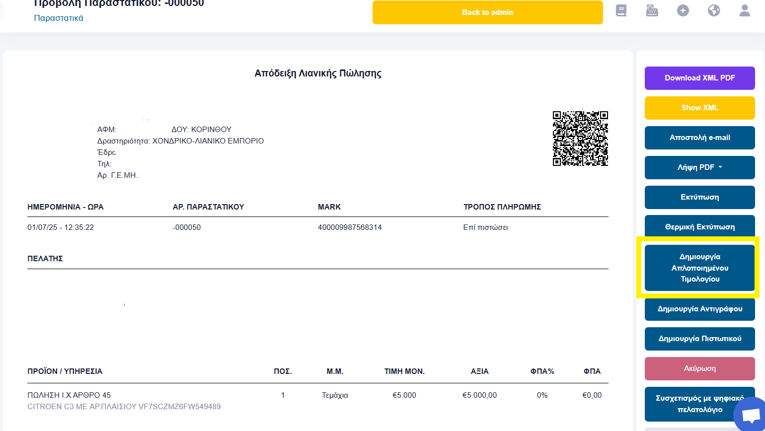
Task: Click the Show XML button
Action: click(700, 108)
